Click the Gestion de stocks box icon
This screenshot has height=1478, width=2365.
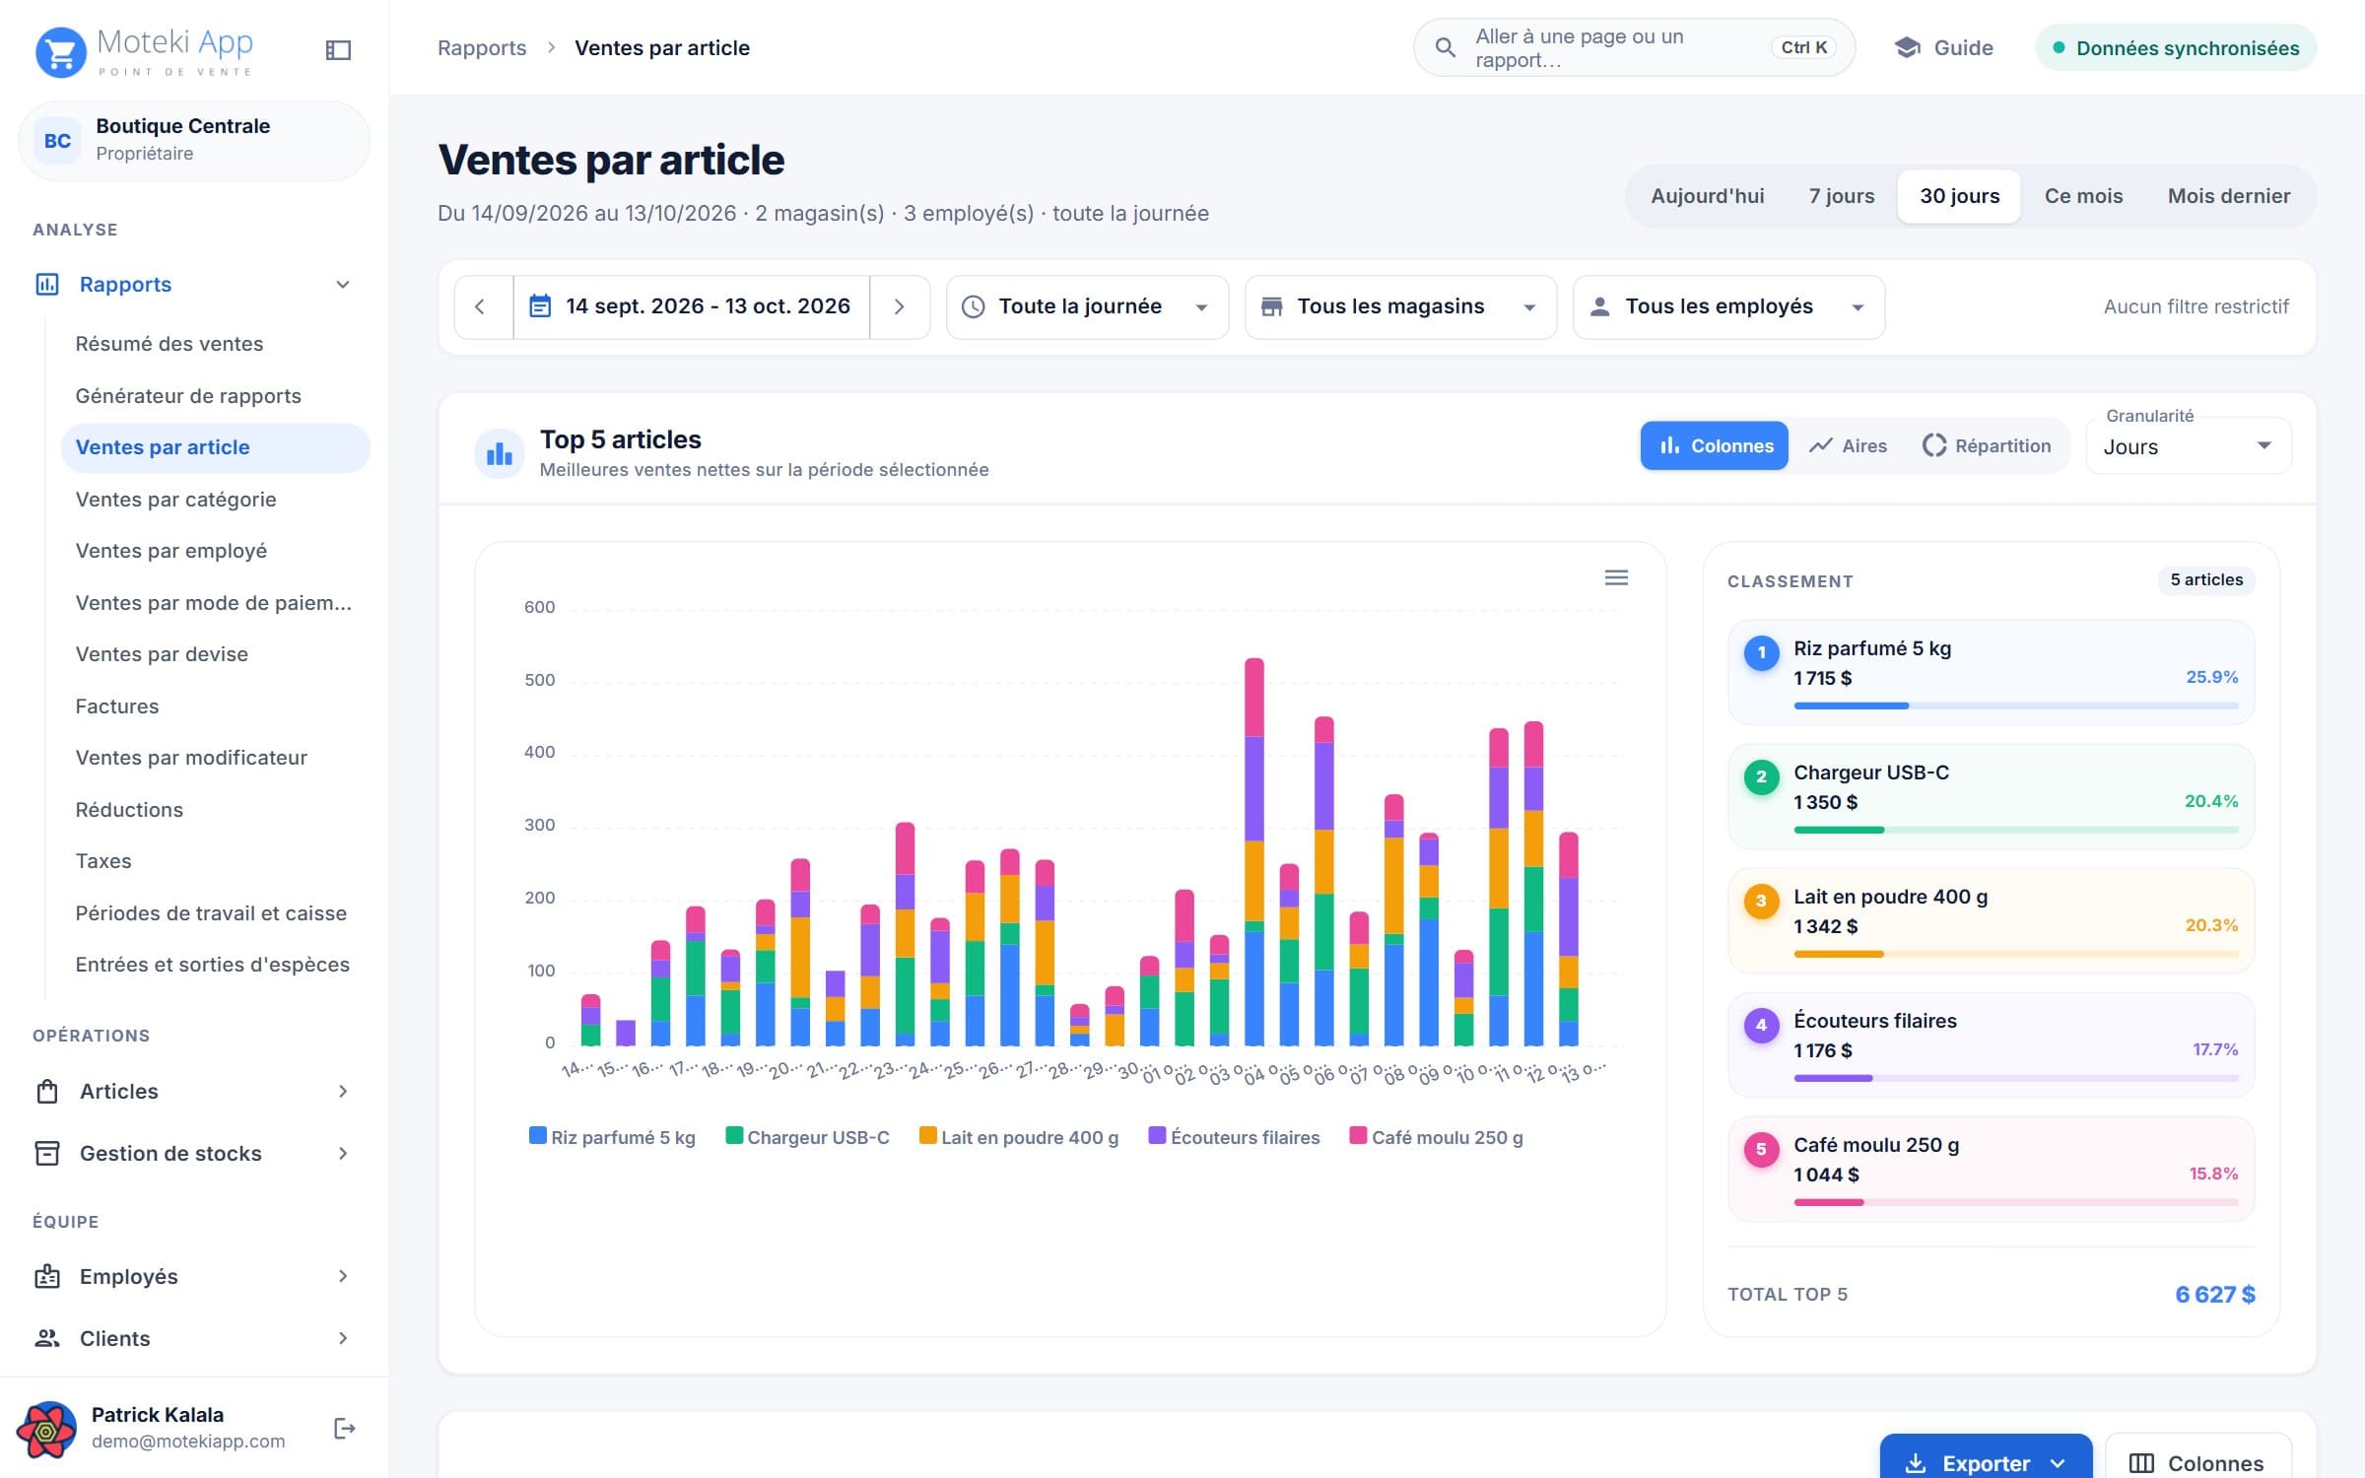pos(47,1153)
